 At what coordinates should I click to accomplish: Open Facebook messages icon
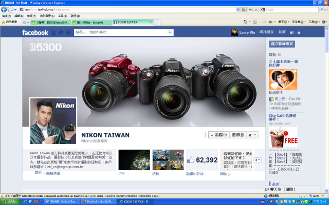(x=61, y=33)
